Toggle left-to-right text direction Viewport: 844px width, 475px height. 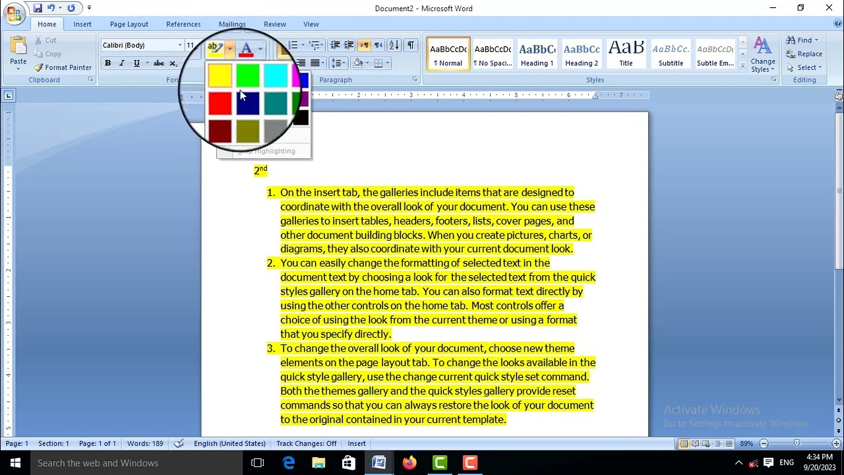(364, 45)
